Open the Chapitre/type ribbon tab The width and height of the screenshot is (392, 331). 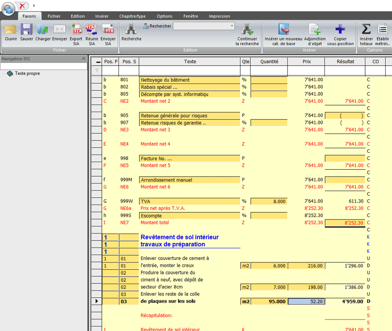[x=132, y=16]
